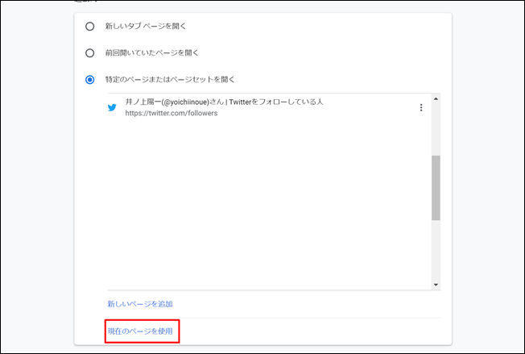Viewport: 525px width, 354px height.
Task: Click the scroll up arrow of page list
Action: [x=436, y=98]
